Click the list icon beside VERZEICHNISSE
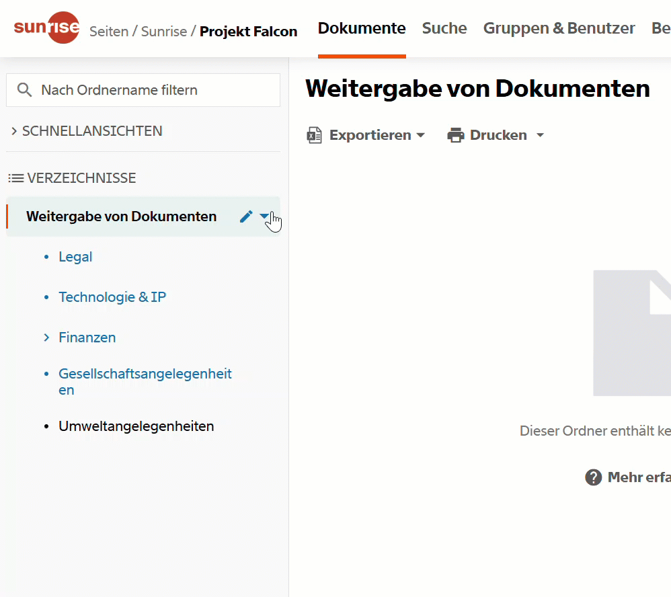671x597 pixels. pyautogui.click(x=16, y=178)
